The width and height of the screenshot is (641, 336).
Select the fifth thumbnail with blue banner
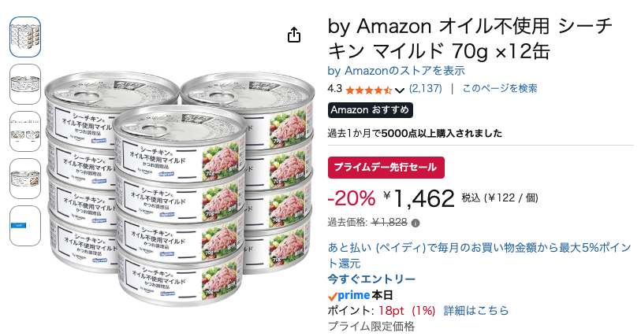[25, 226]
